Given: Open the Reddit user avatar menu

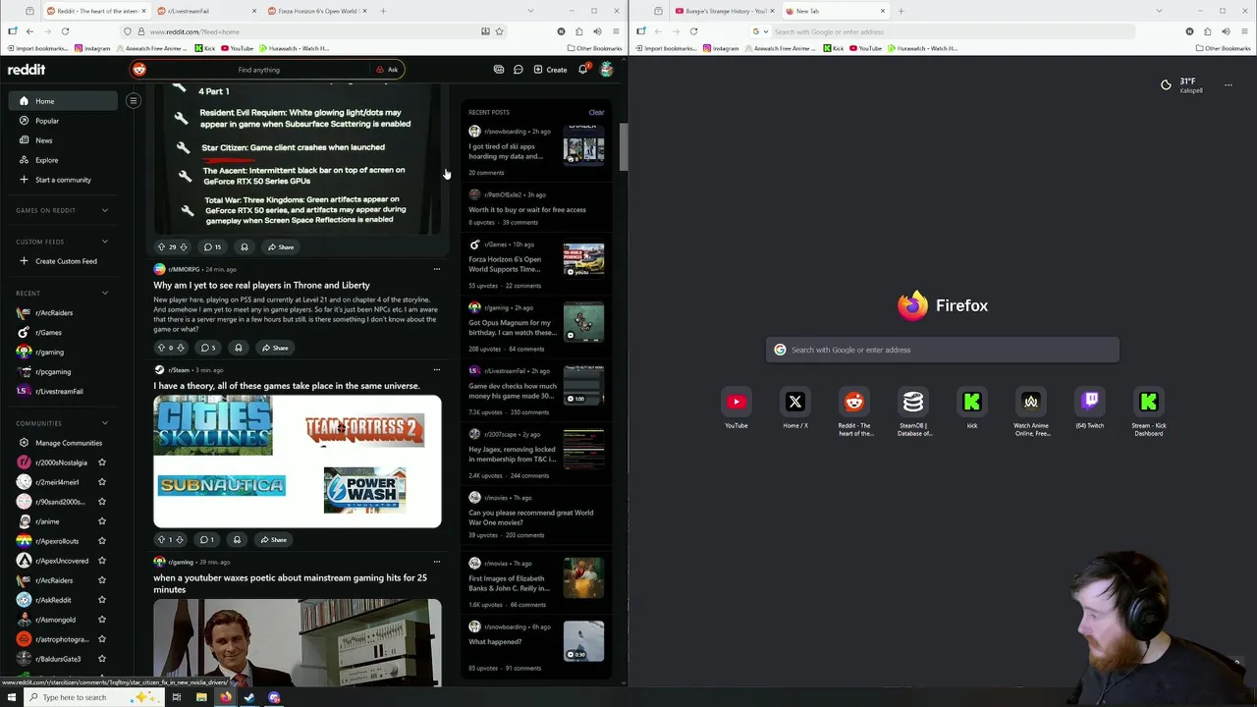Looking at the screenshot, I should pos(607,70).
